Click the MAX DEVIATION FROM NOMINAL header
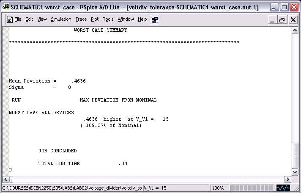The width and height of the screenshot is (301, 193). [x=118, y=100]
